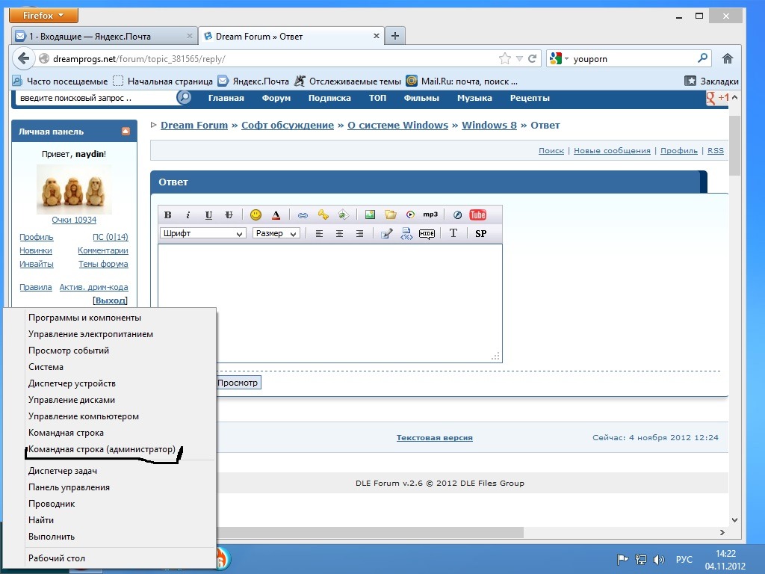Insert hidden text with HIDE icon

427,234
